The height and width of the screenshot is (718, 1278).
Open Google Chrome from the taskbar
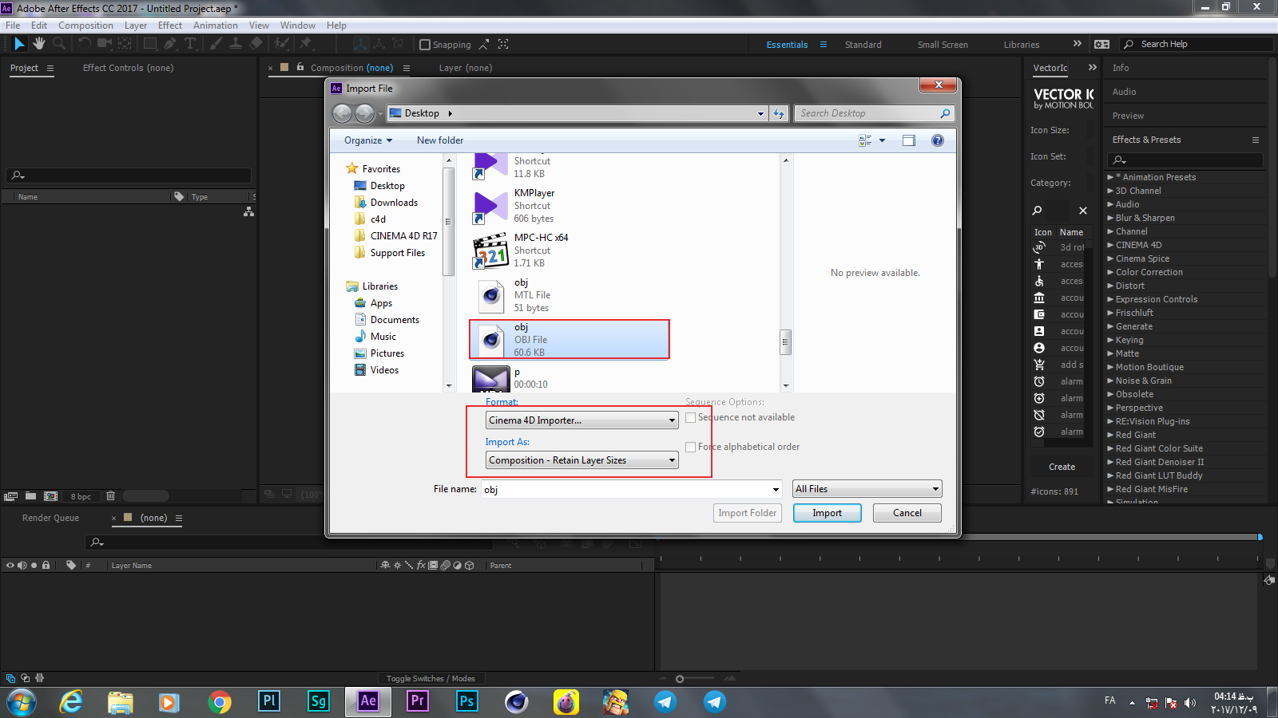click(219, 702)
